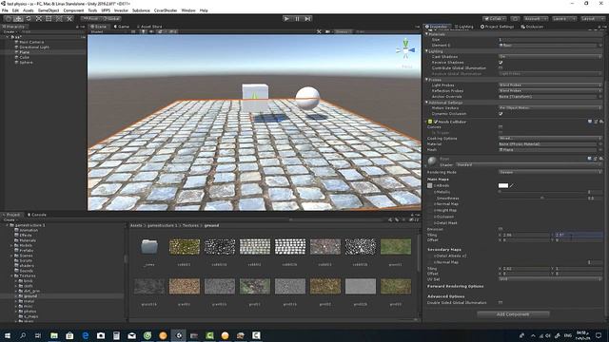Select the Rect Transform tool
Viewport: 609px width, 342px height.
coord(49,19)
